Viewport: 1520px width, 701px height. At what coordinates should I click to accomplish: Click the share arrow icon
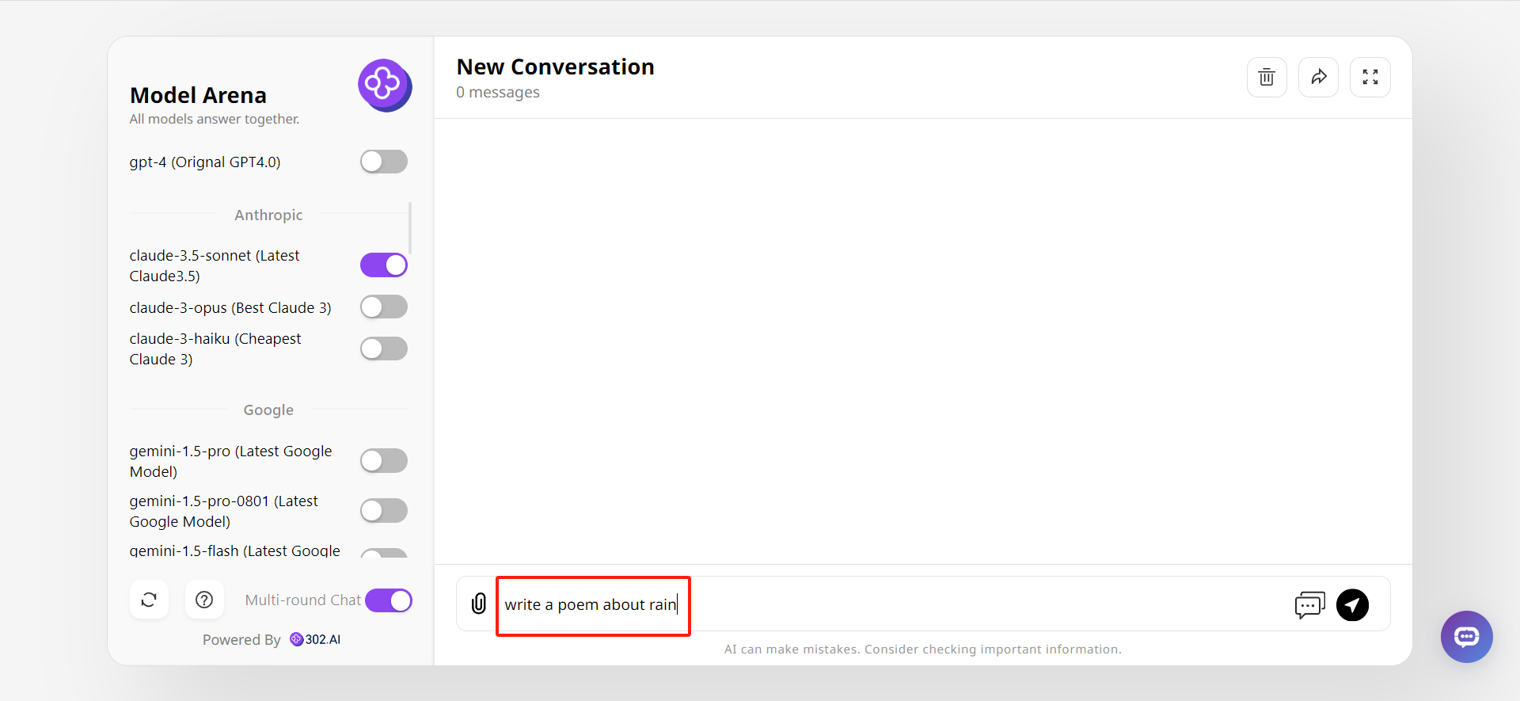click(1318, 78)
